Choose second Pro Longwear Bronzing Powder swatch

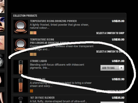(x=35, y=54)
